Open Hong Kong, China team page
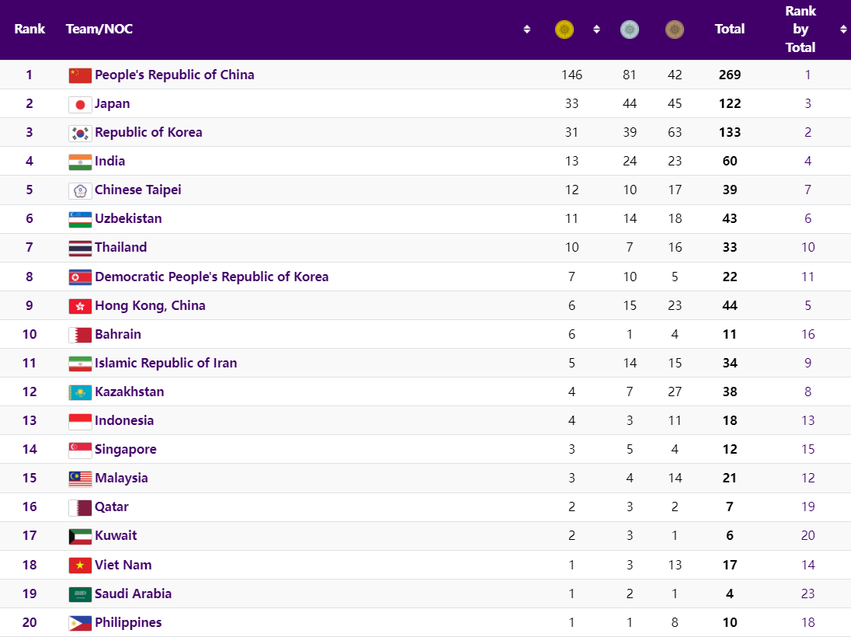Screen dimensions: 851x637 (x=150, y=306)
